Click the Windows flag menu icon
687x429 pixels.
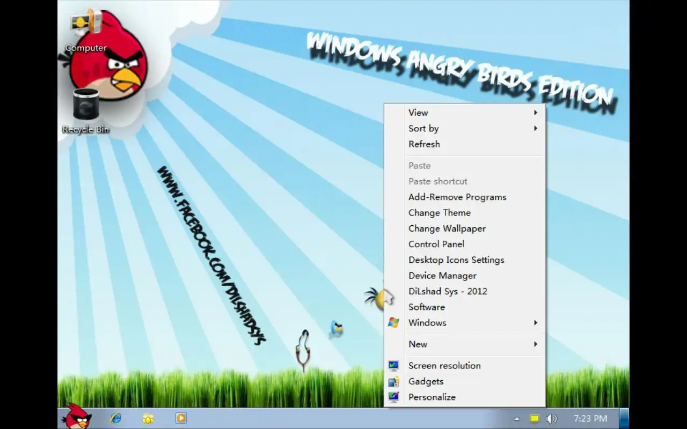(393, 322)
